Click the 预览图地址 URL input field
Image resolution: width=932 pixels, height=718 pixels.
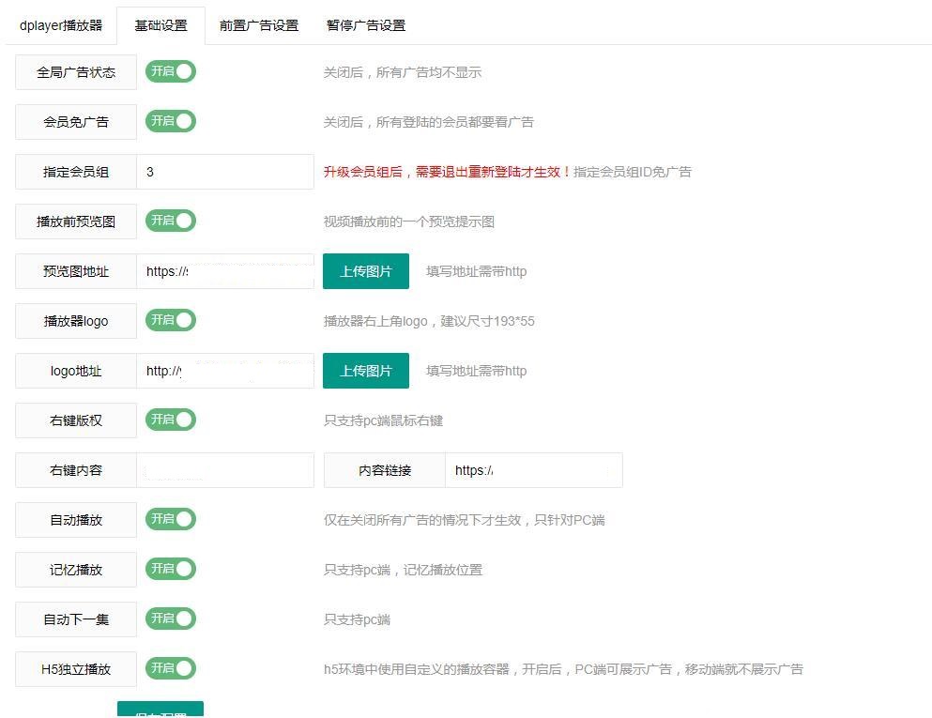pyautogui.click(x=225, y=271)
